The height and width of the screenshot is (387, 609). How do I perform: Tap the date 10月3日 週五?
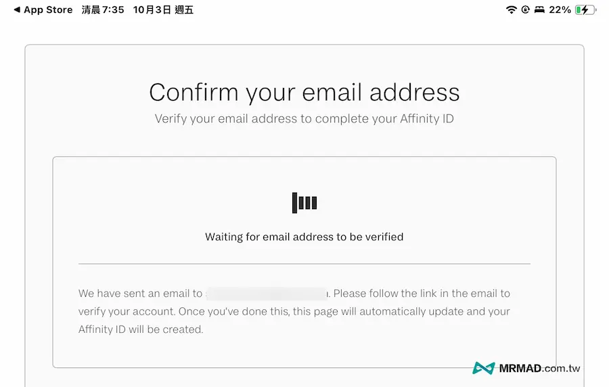[x=163, y=10]
